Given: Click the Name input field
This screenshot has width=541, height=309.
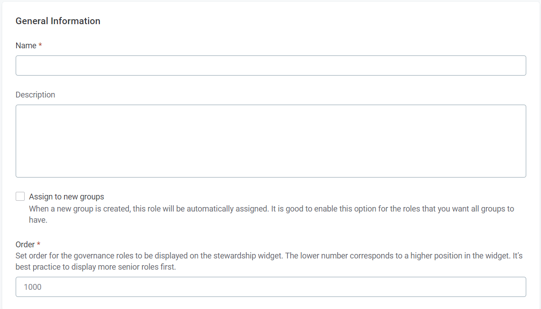Looking at the screenshot, I should coord(270,66).
